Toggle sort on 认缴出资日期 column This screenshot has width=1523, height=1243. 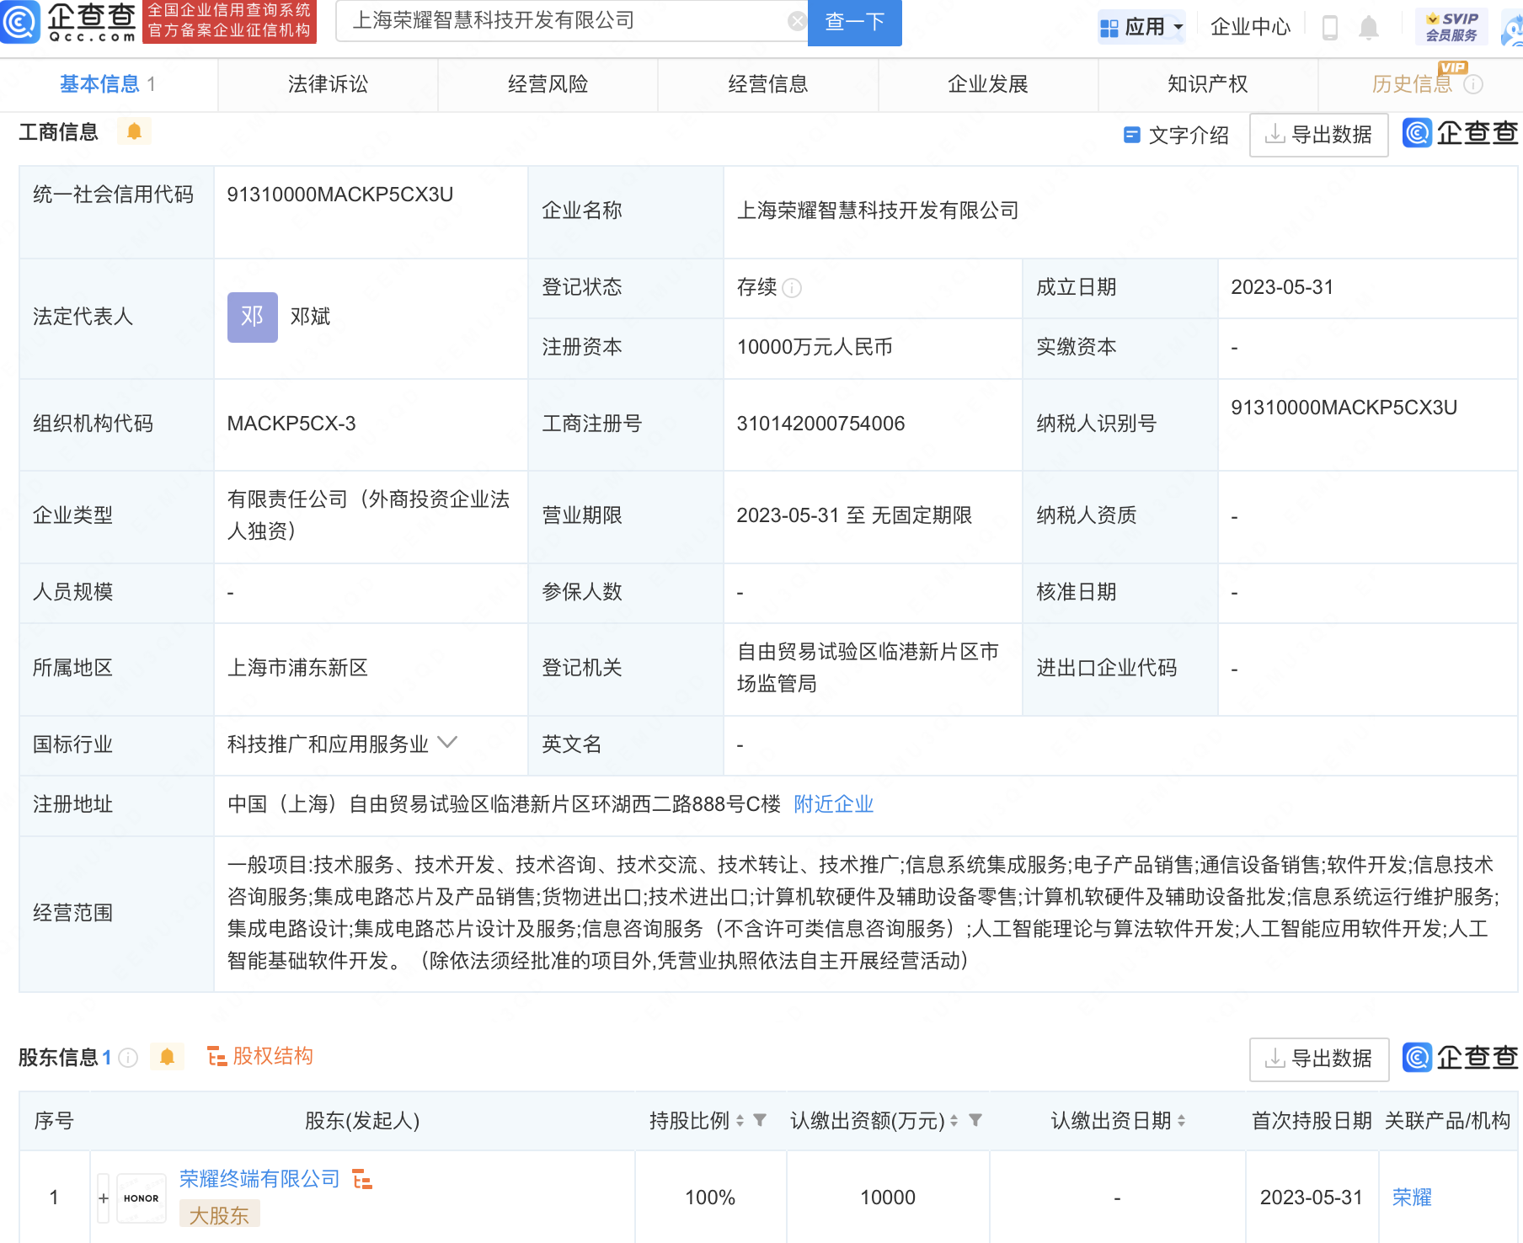(1183, 1121)
